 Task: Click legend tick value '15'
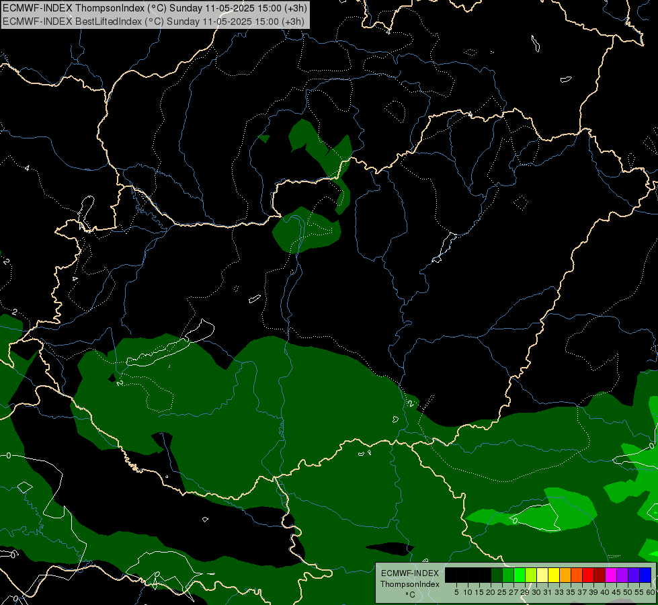pos(479,592)
